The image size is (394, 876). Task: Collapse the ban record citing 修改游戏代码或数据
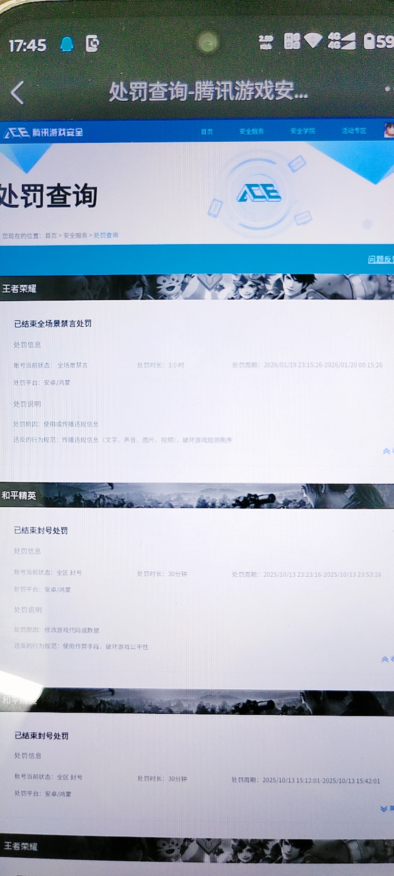(386, 659)
